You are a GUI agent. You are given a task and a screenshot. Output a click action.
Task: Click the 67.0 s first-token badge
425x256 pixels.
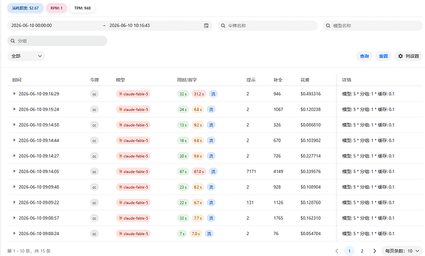click(x=199, y=172)
